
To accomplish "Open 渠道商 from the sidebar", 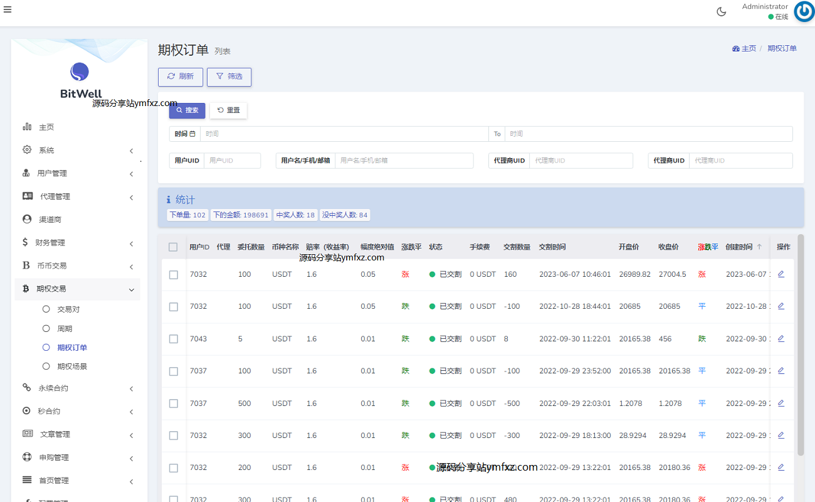I will coord(50,220).
